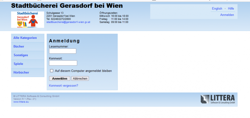The height and width of the screenshot is (118, 250).
Task: Click the 'Stadtbücherei Gerasdorf bei Wien' heading
Action: 67,6
